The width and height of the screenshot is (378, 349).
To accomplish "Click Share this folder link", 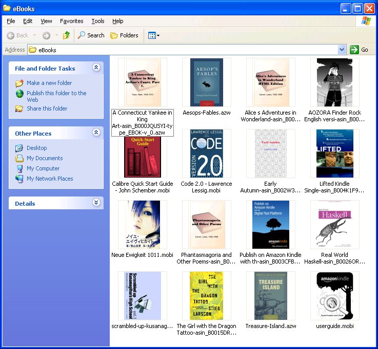I will pyautogui.click(x=47, y=108).
